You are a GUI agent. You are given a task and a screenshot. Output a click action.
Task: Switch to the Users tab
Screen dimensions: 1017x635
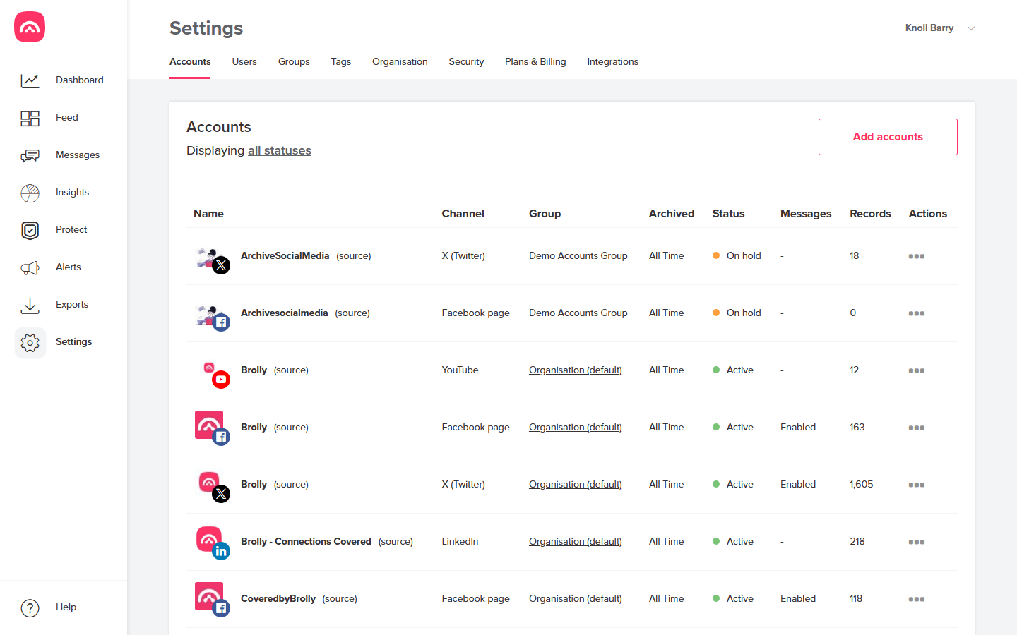[244, 62]
